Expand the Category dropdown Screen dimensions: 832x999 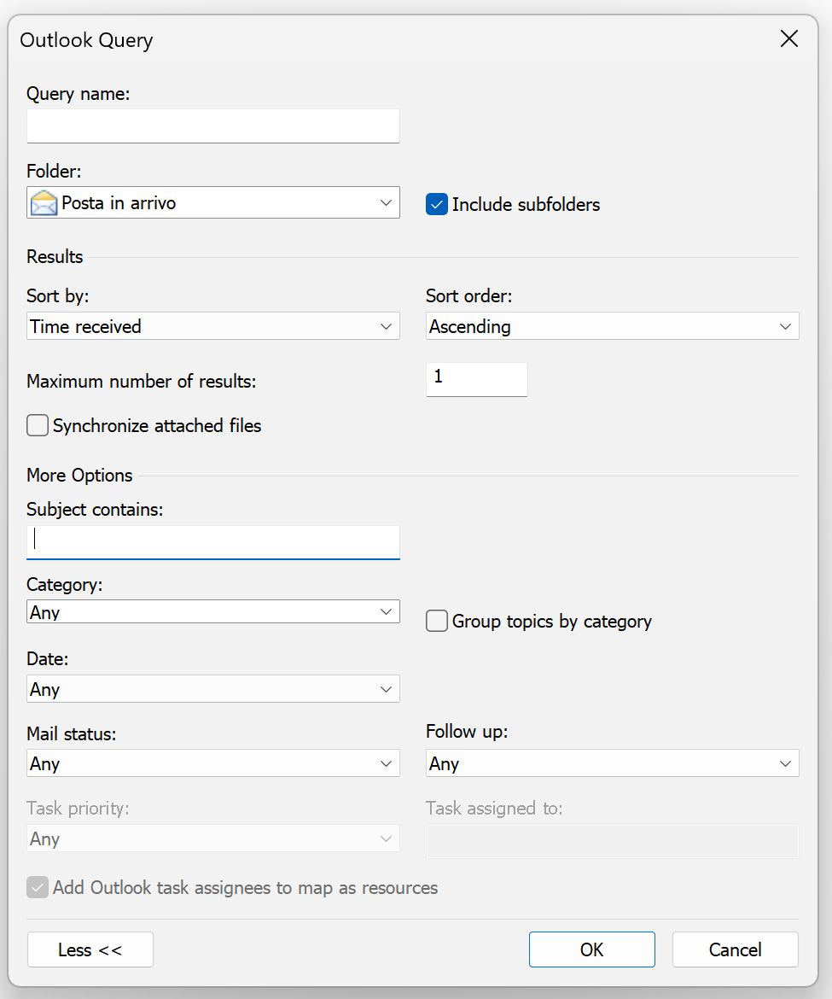pyautogui.click(x=213, y=612)
